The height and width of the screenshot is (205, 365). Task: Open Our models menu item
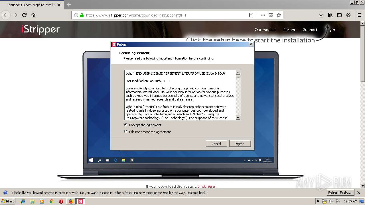265,30
